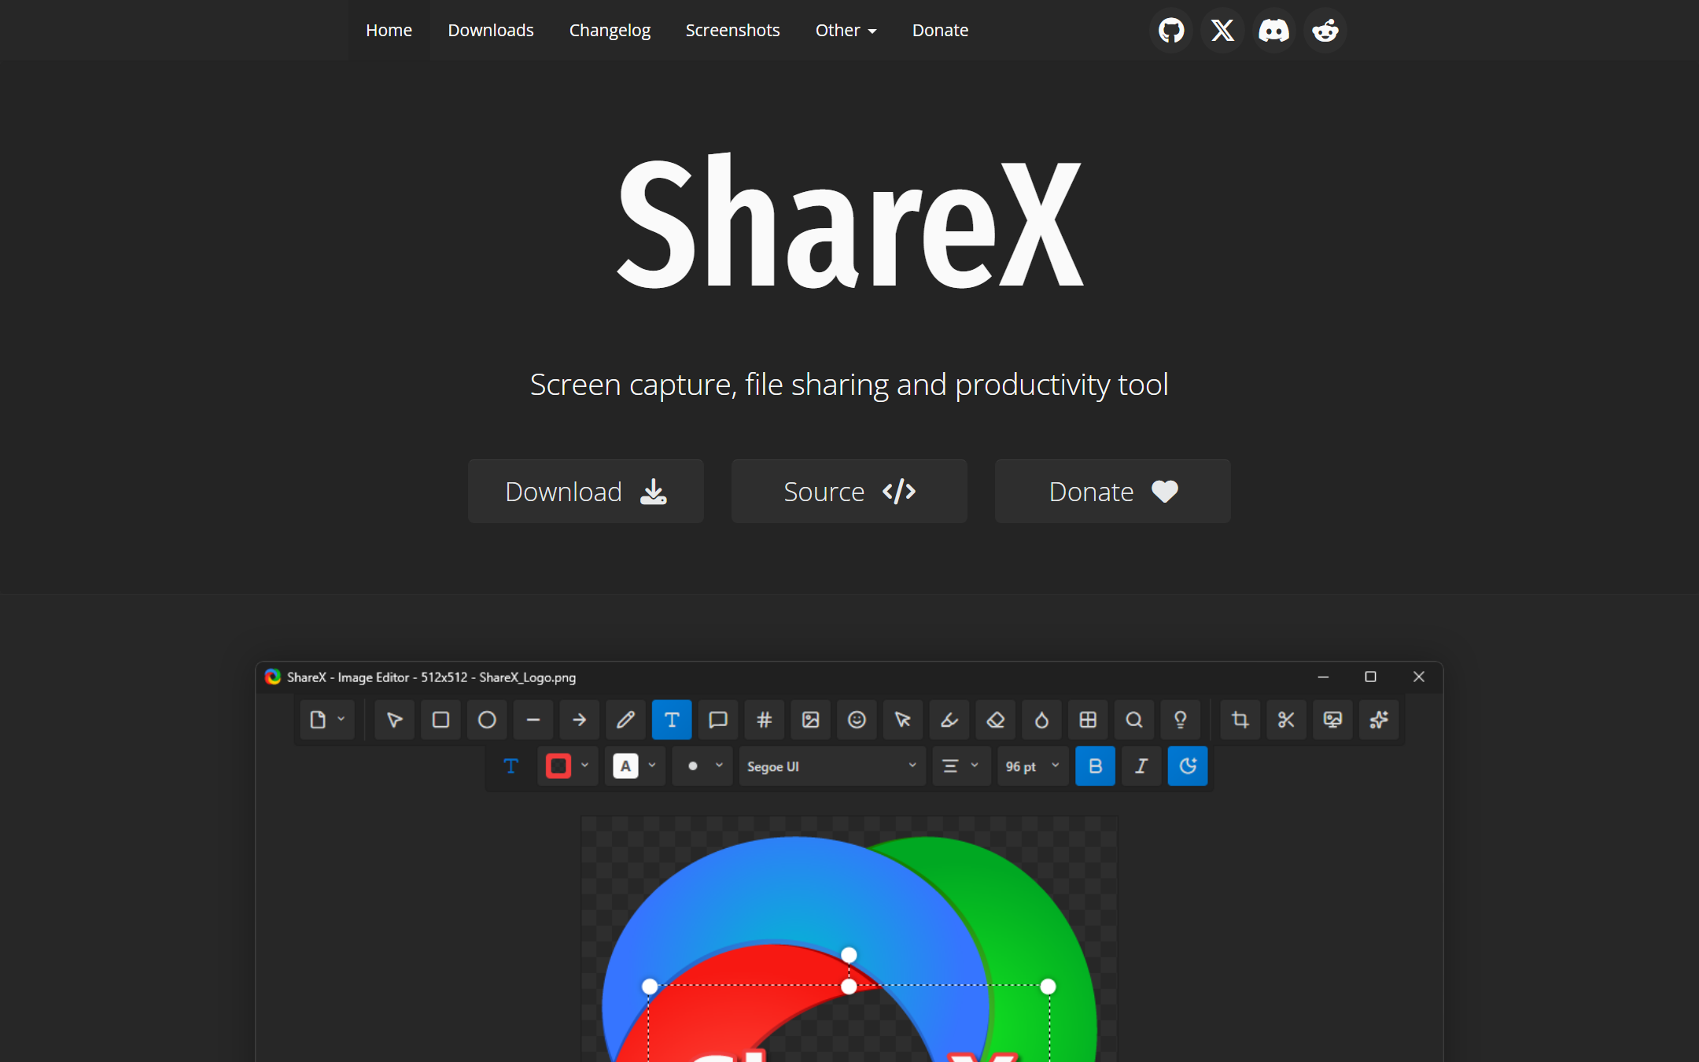Open the 96 pt font size dropdown
This screenshot has width=1699, height=1062.
point(1034,766)
